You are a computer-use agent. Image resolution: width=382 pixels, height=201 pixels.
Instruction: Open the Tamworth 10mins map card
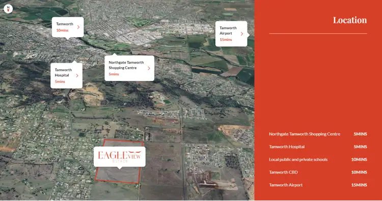68,27
